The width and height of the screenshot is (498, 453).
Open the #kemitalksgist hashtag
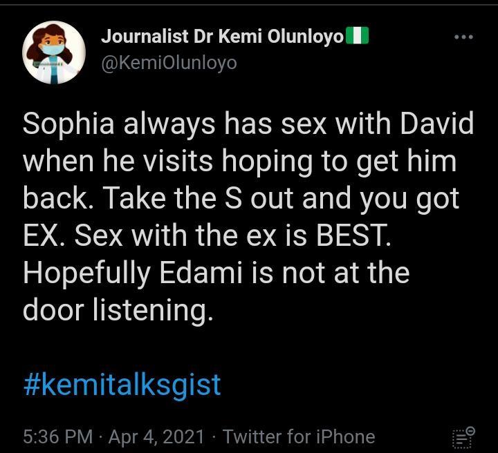[122, 384]
